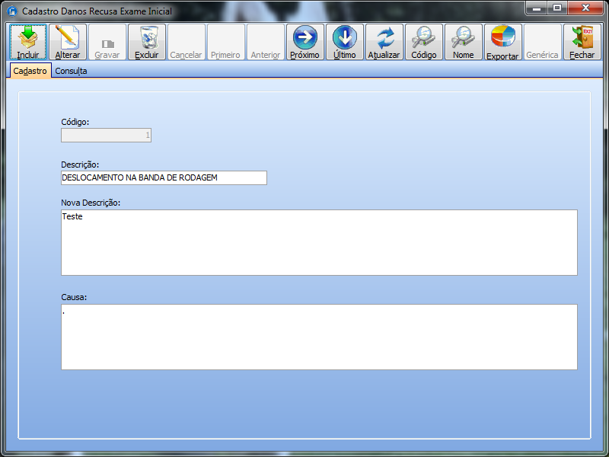Click the Excluir trash bin icon
The height and width of the screenshot is (457, 609).
[147, 38]
